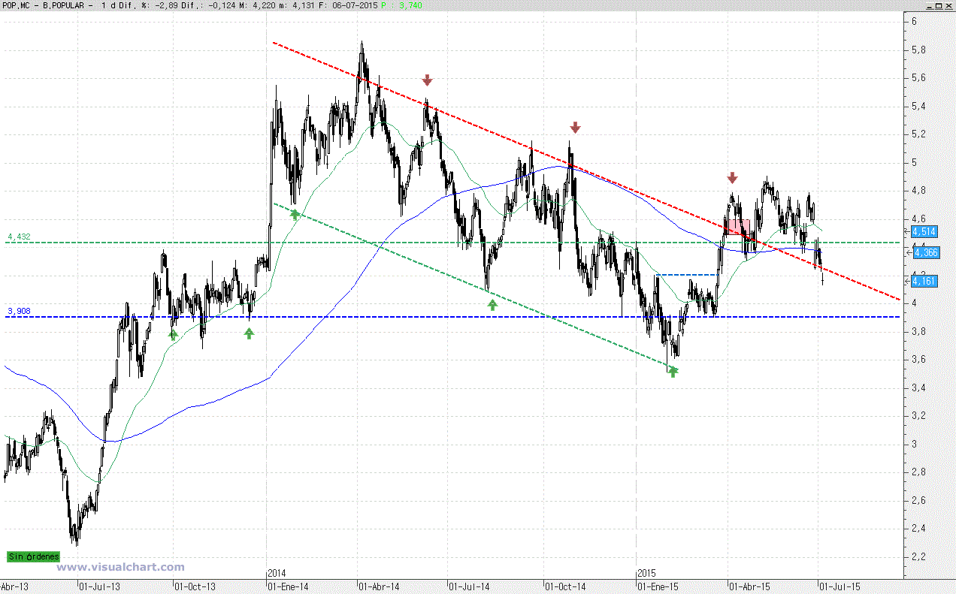956x594 pixels.
Task: Click the 3,6 value on the price axis
Action: pyautogui.click(x=918, y=360)
